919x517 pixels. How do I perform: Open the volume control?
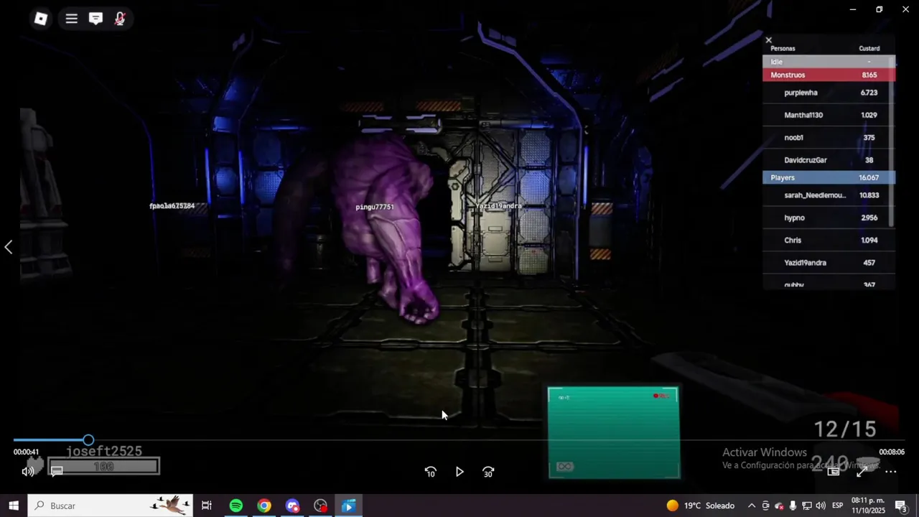pos(28,471)
